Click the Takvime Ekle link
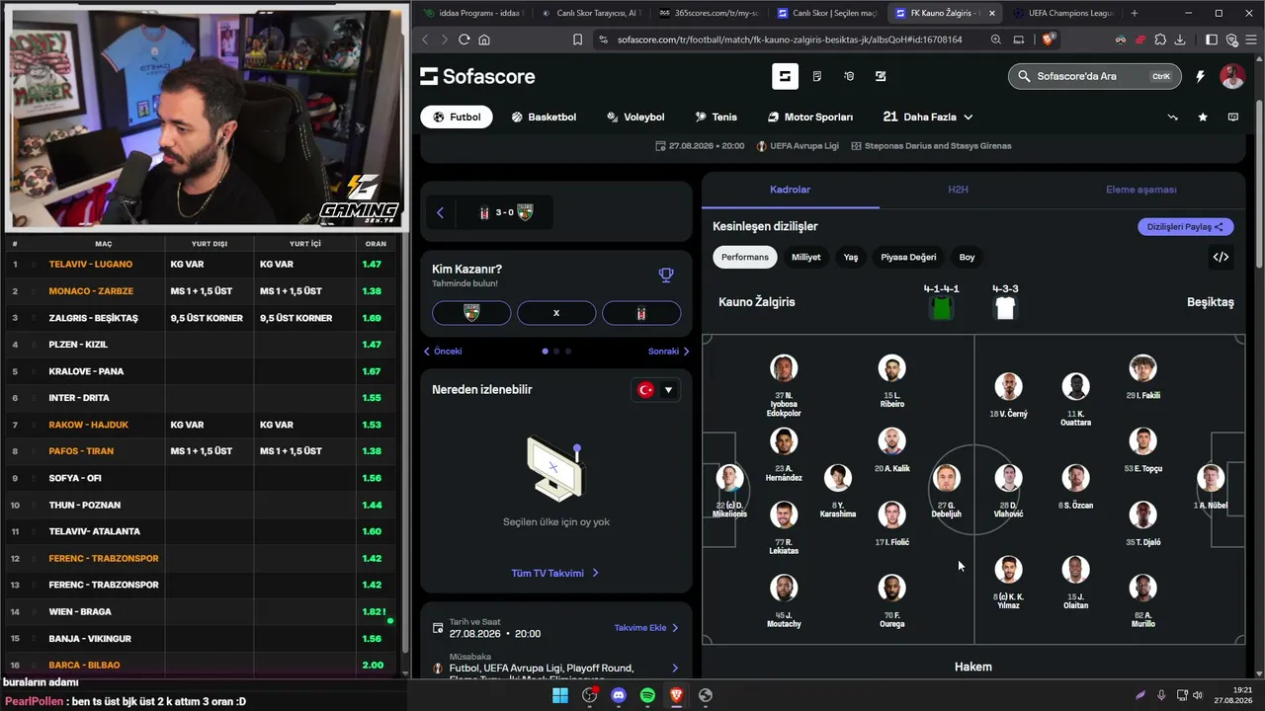 pos(646,627)
